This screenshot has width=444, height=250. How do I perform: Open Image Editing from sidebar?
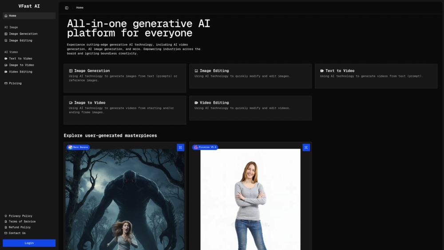[29, 40]
